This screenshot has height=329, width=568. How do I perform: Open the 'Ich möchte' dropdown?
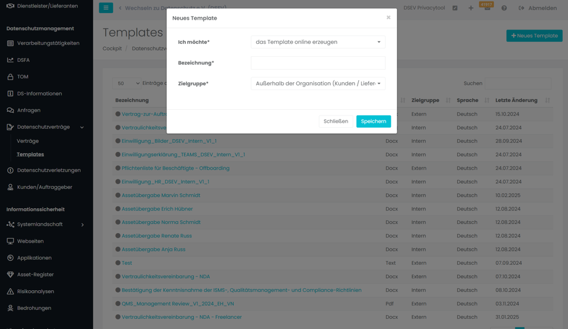(x=318, y=42)
